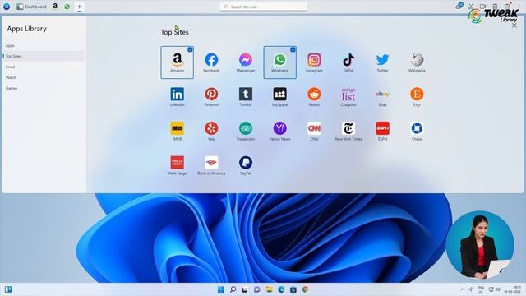This screenshot has width=526, height=296.
Task: Launch Google Chrome from the taskbar
Action: pyautogui.click(x=305, y=289)
